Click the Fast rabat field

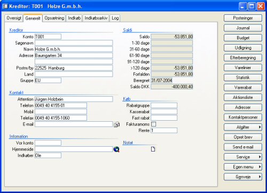(x=164, y=118)
